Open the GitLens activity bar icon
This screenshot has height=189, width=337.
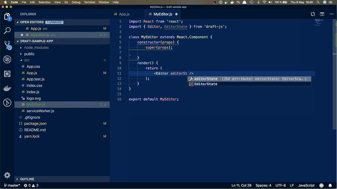[7, 103]
